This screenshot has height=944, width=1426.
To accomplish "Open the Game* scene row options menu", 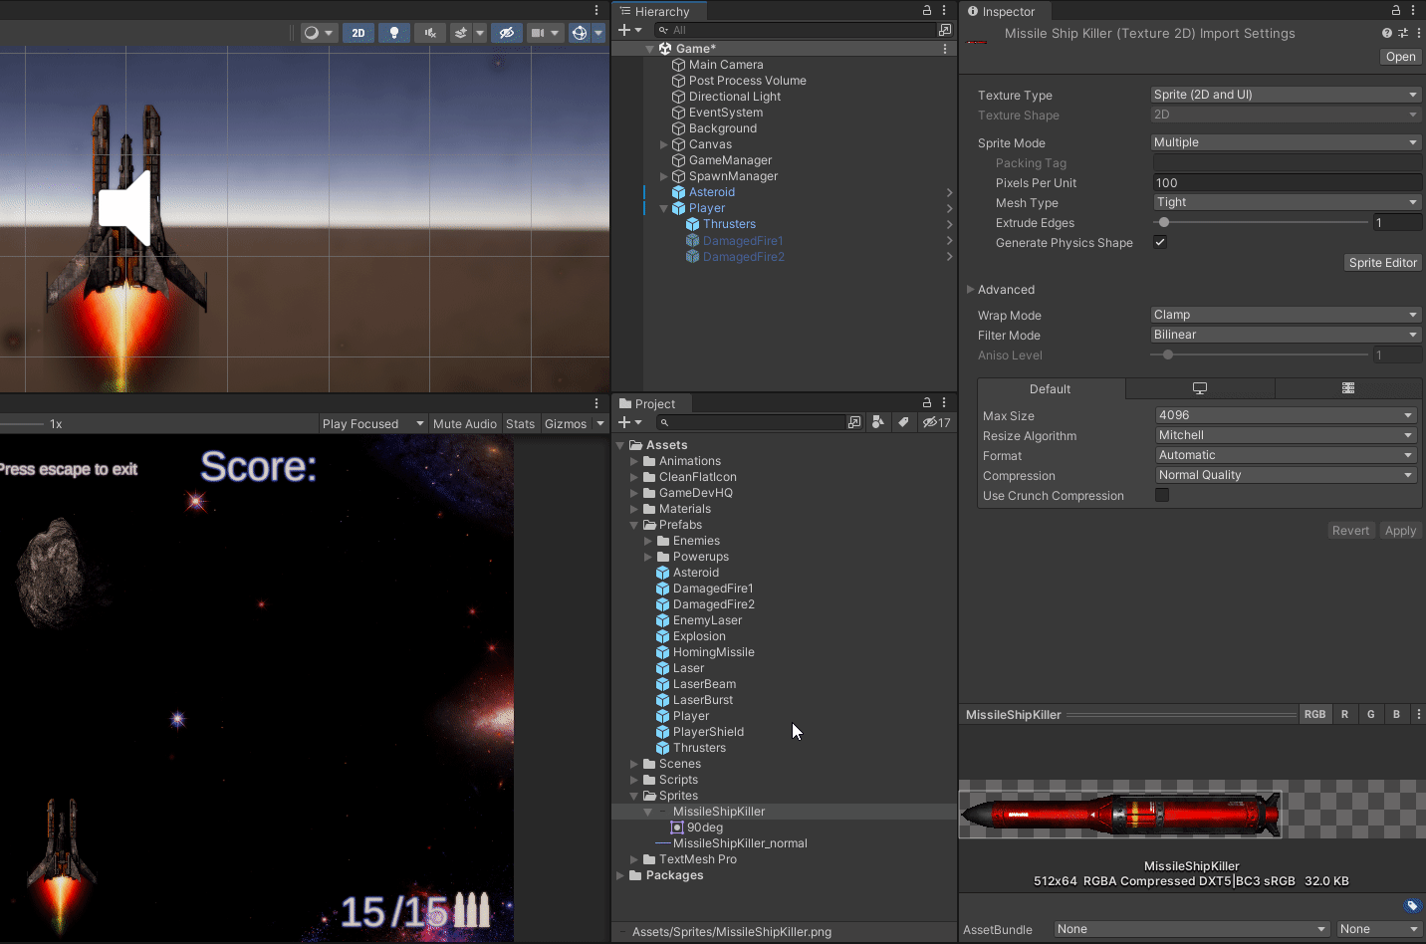I will [x=945, y=49].
